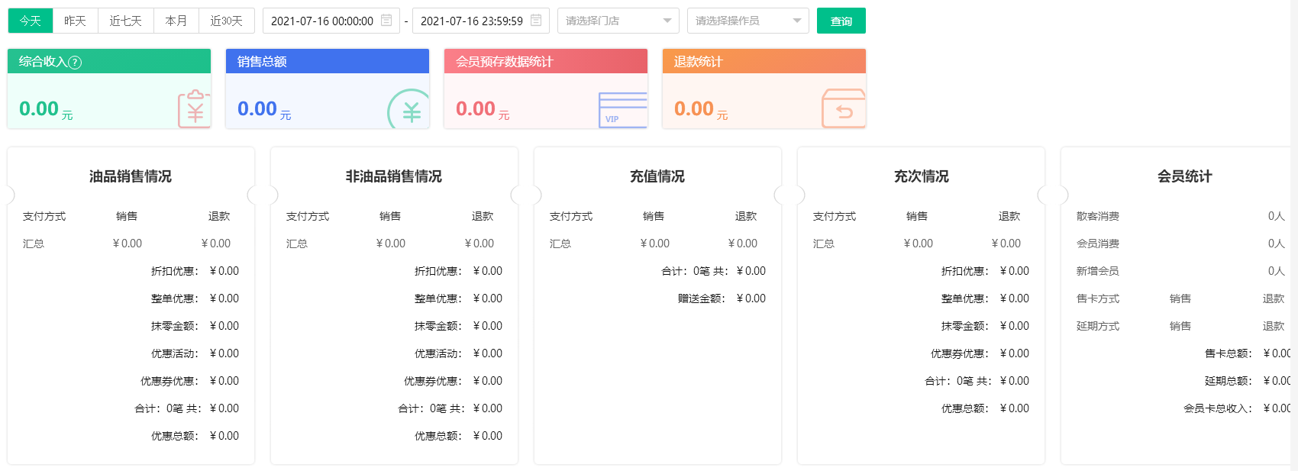The width and height of the screenshot is (1298, 471).
Task: Click the start date-time input field
Action: point(322,21)
